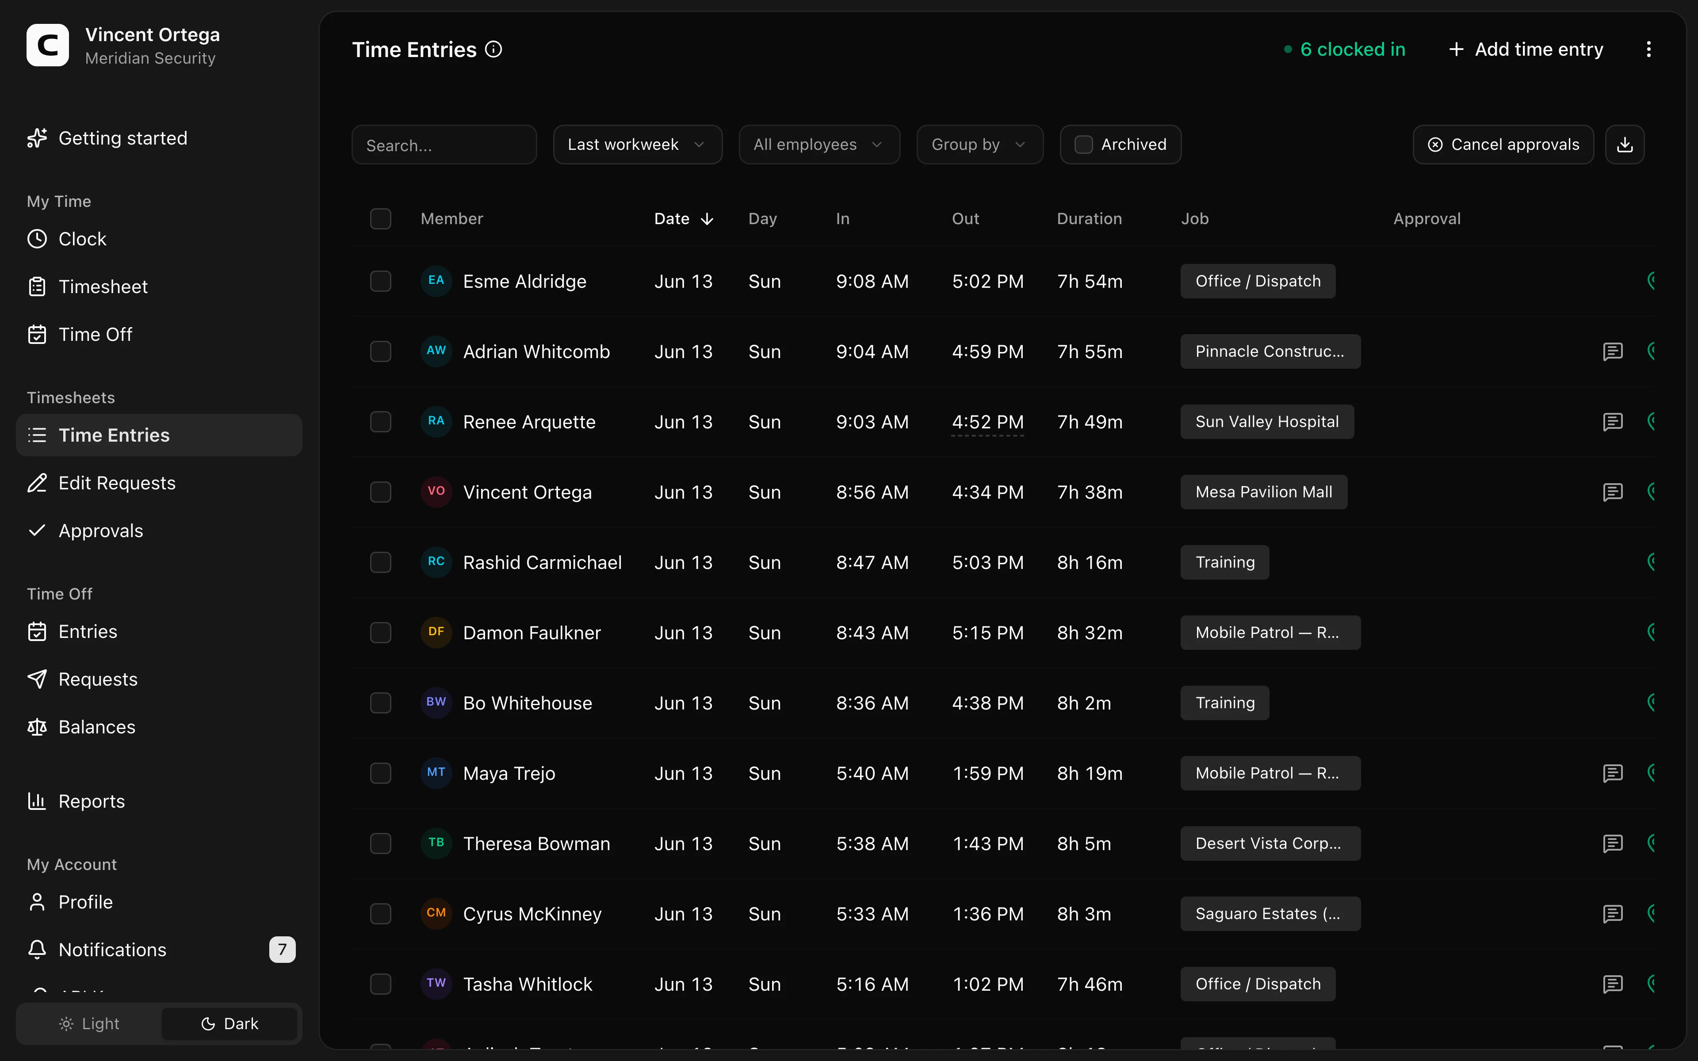Open Balances in sidebar
Image resolution: width=1698 pixels, height=1061 pixels.
159,727
